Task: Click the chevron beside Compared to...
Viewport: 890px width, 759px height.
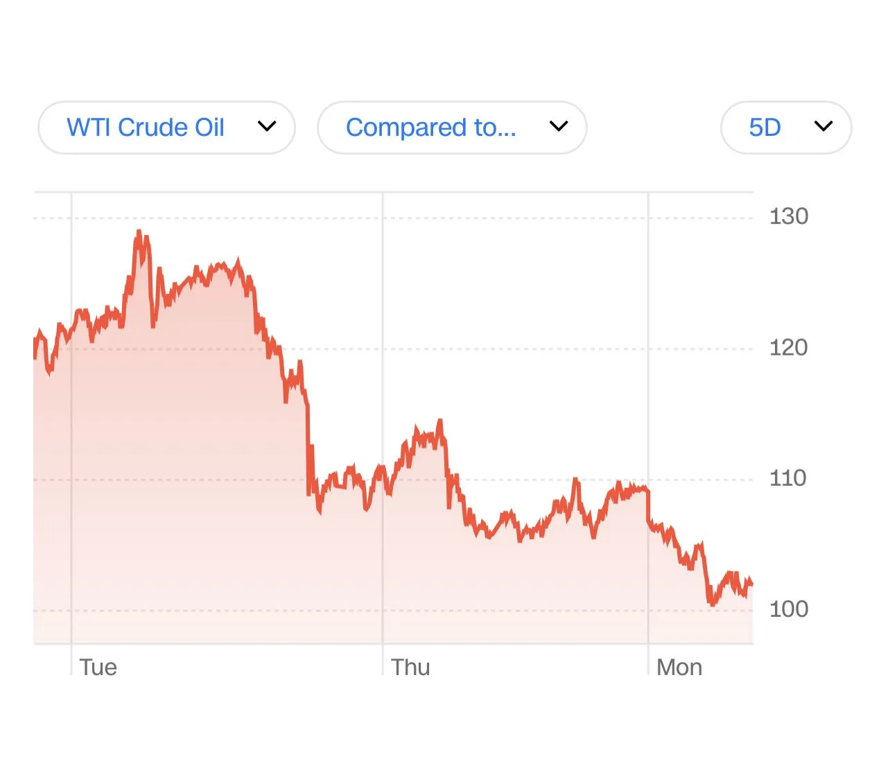Action: click(x=559, y=126)
